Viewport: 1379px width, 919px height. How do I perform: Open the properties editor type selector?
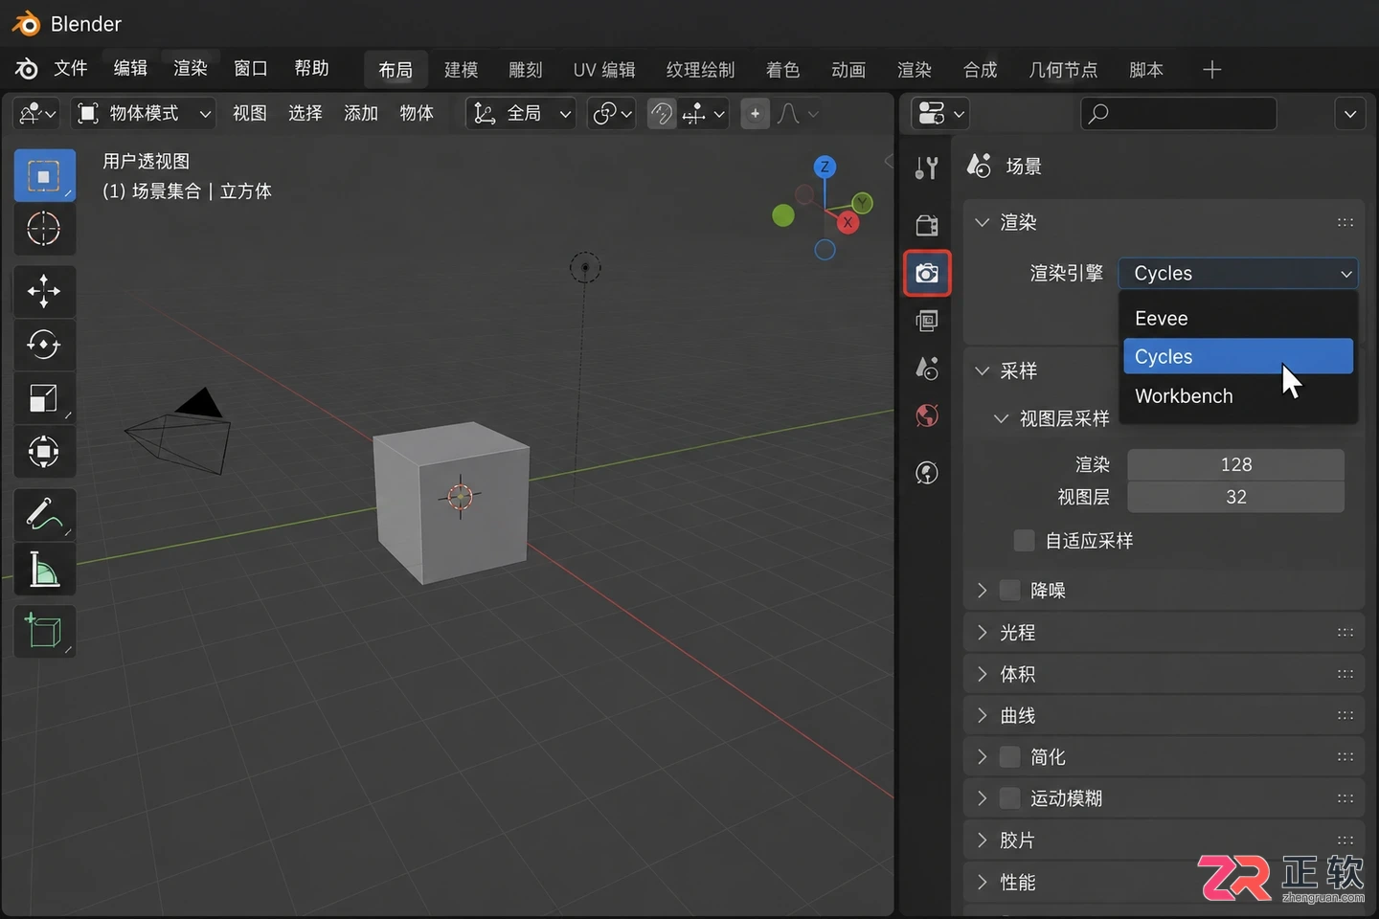[x=940, y=114]
